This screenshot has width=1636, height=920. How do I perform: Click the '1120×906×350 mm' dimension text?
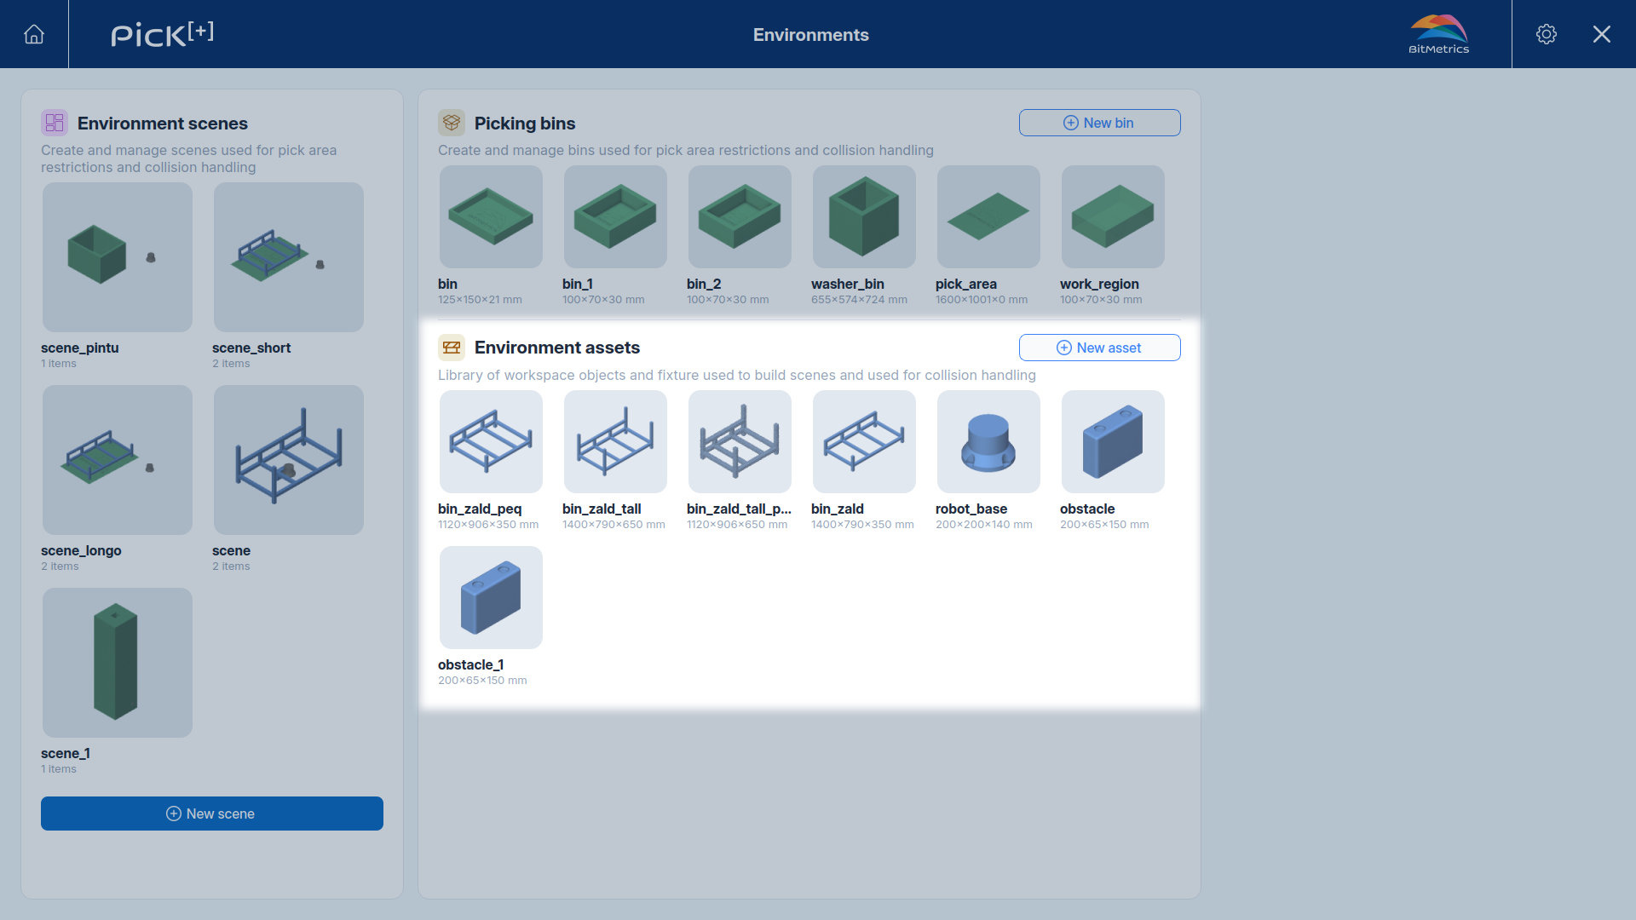[488, 525]
